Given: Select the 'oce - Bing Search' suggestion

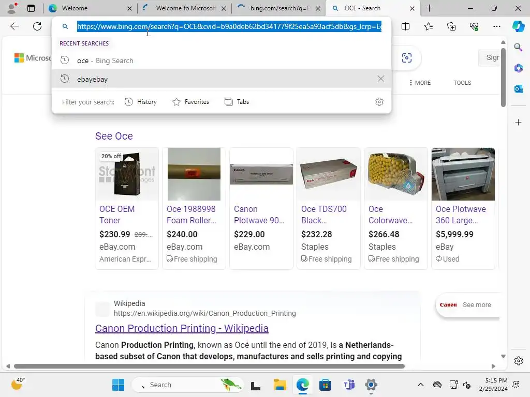Looking at the screenshot, I should click(x=222, y=60).
